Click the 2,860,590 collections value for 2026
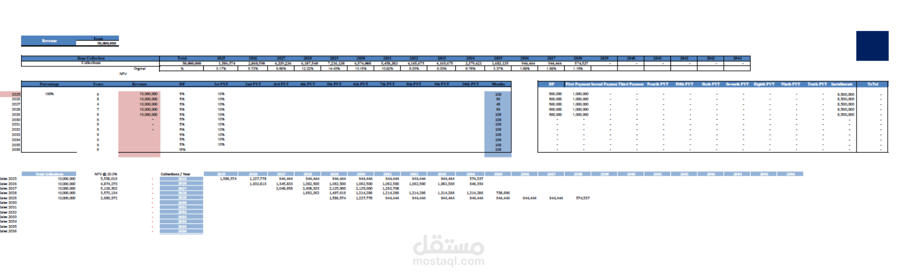Viewport: 898px width, 273px height. (254, 63)
